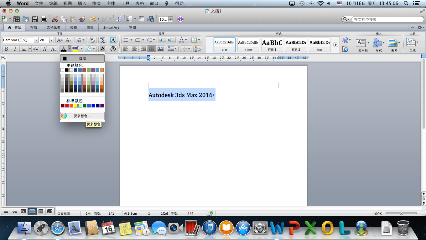Image resolution: width=426 pixels, height=240 pixels.
Task: Expand the highlight color dropdown arrow
Action: pos(81,49)
